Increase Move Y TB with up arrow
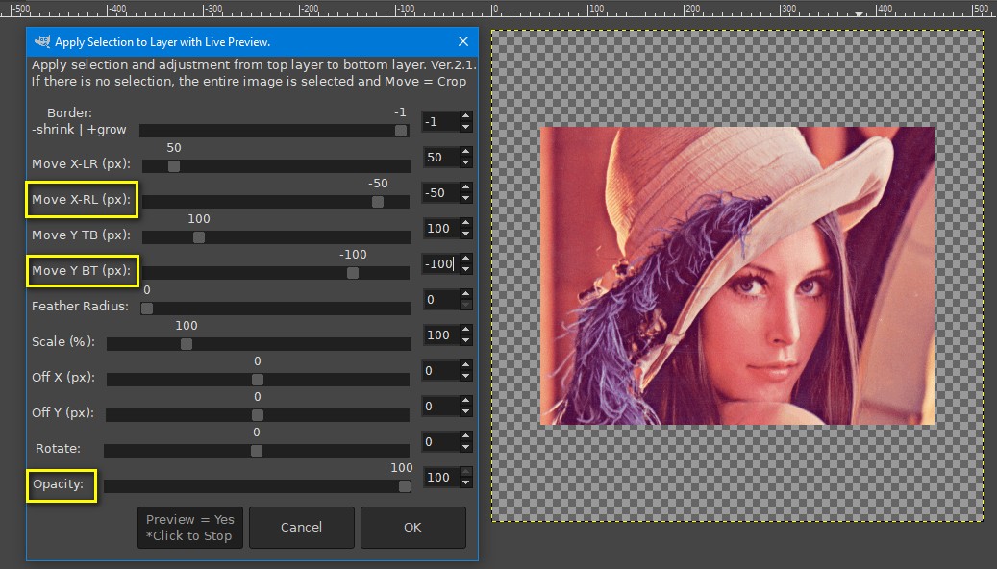 click(466, 223)
